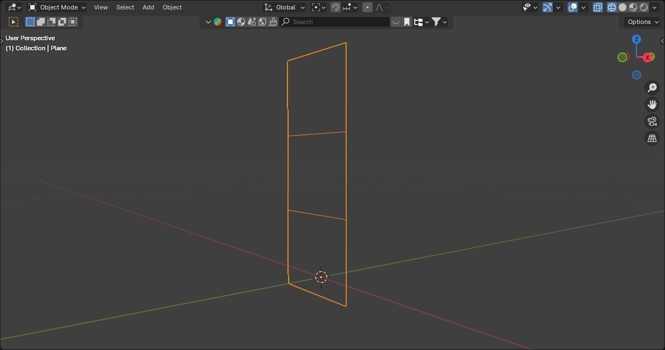Screen dimensions: 665x350
Task: Open the View menu
Action: (101, 7)
